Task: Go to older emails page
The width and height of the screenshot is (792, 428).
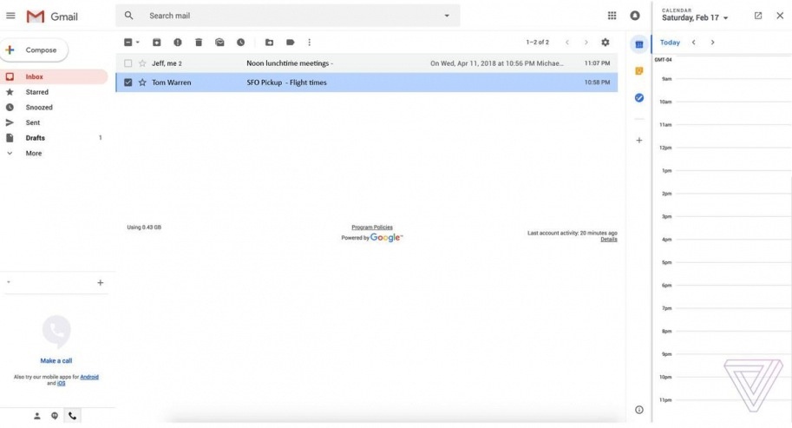Action: [586, 43]
